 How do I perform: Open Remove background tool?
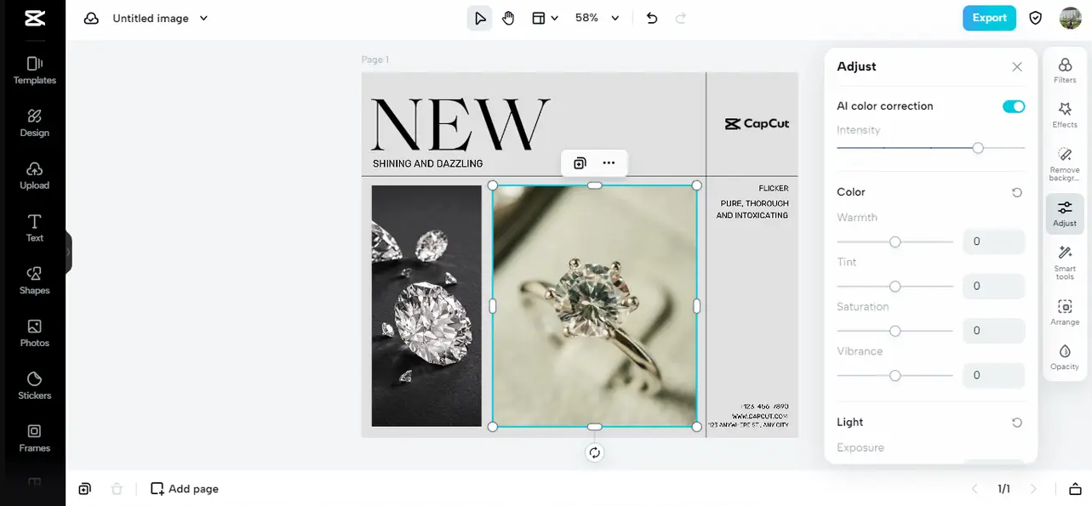click(1065, 164)
